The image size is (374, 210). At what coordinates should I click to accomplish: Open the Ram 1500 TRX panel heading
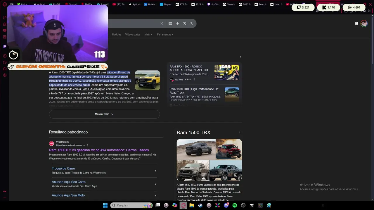coord(193,132)
